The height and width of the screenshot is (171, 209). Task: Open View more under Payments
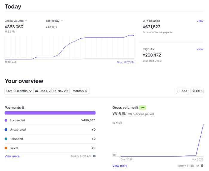[x=12, y=156]
